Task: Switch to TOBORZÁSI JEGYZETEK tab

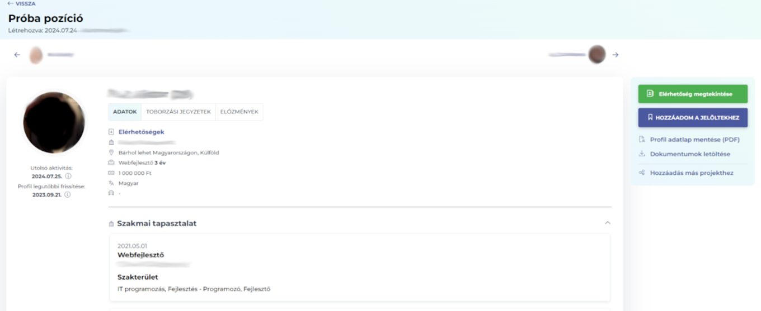Action: coord(178,112)
